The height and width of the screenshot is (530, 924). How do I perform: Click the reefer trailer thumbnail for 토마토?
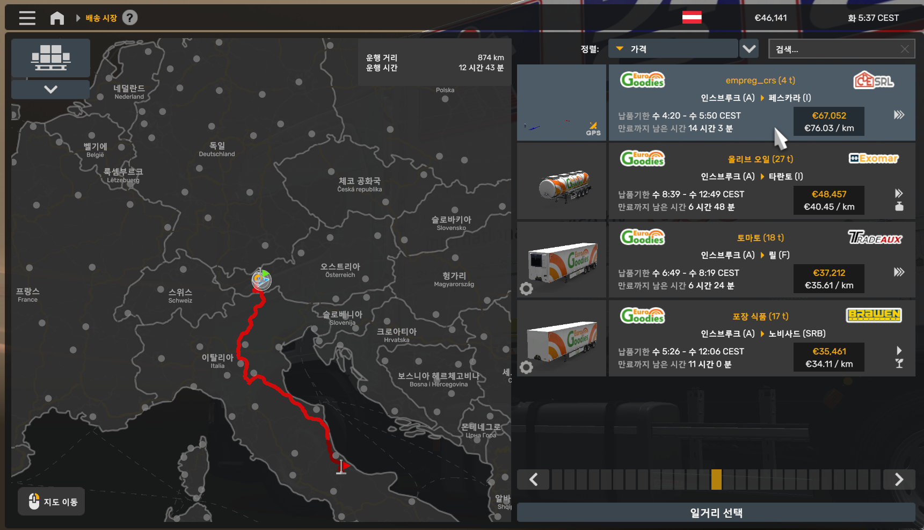(x=562, y=260)
